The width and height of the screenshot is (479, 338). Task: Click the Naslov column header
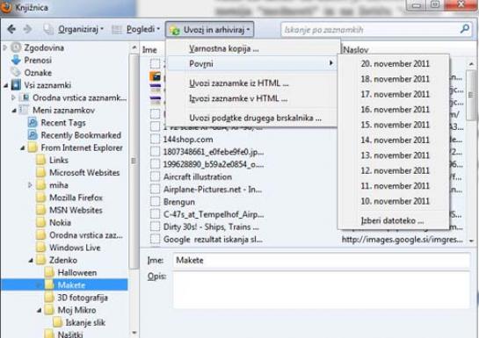[x=356, y=50]
